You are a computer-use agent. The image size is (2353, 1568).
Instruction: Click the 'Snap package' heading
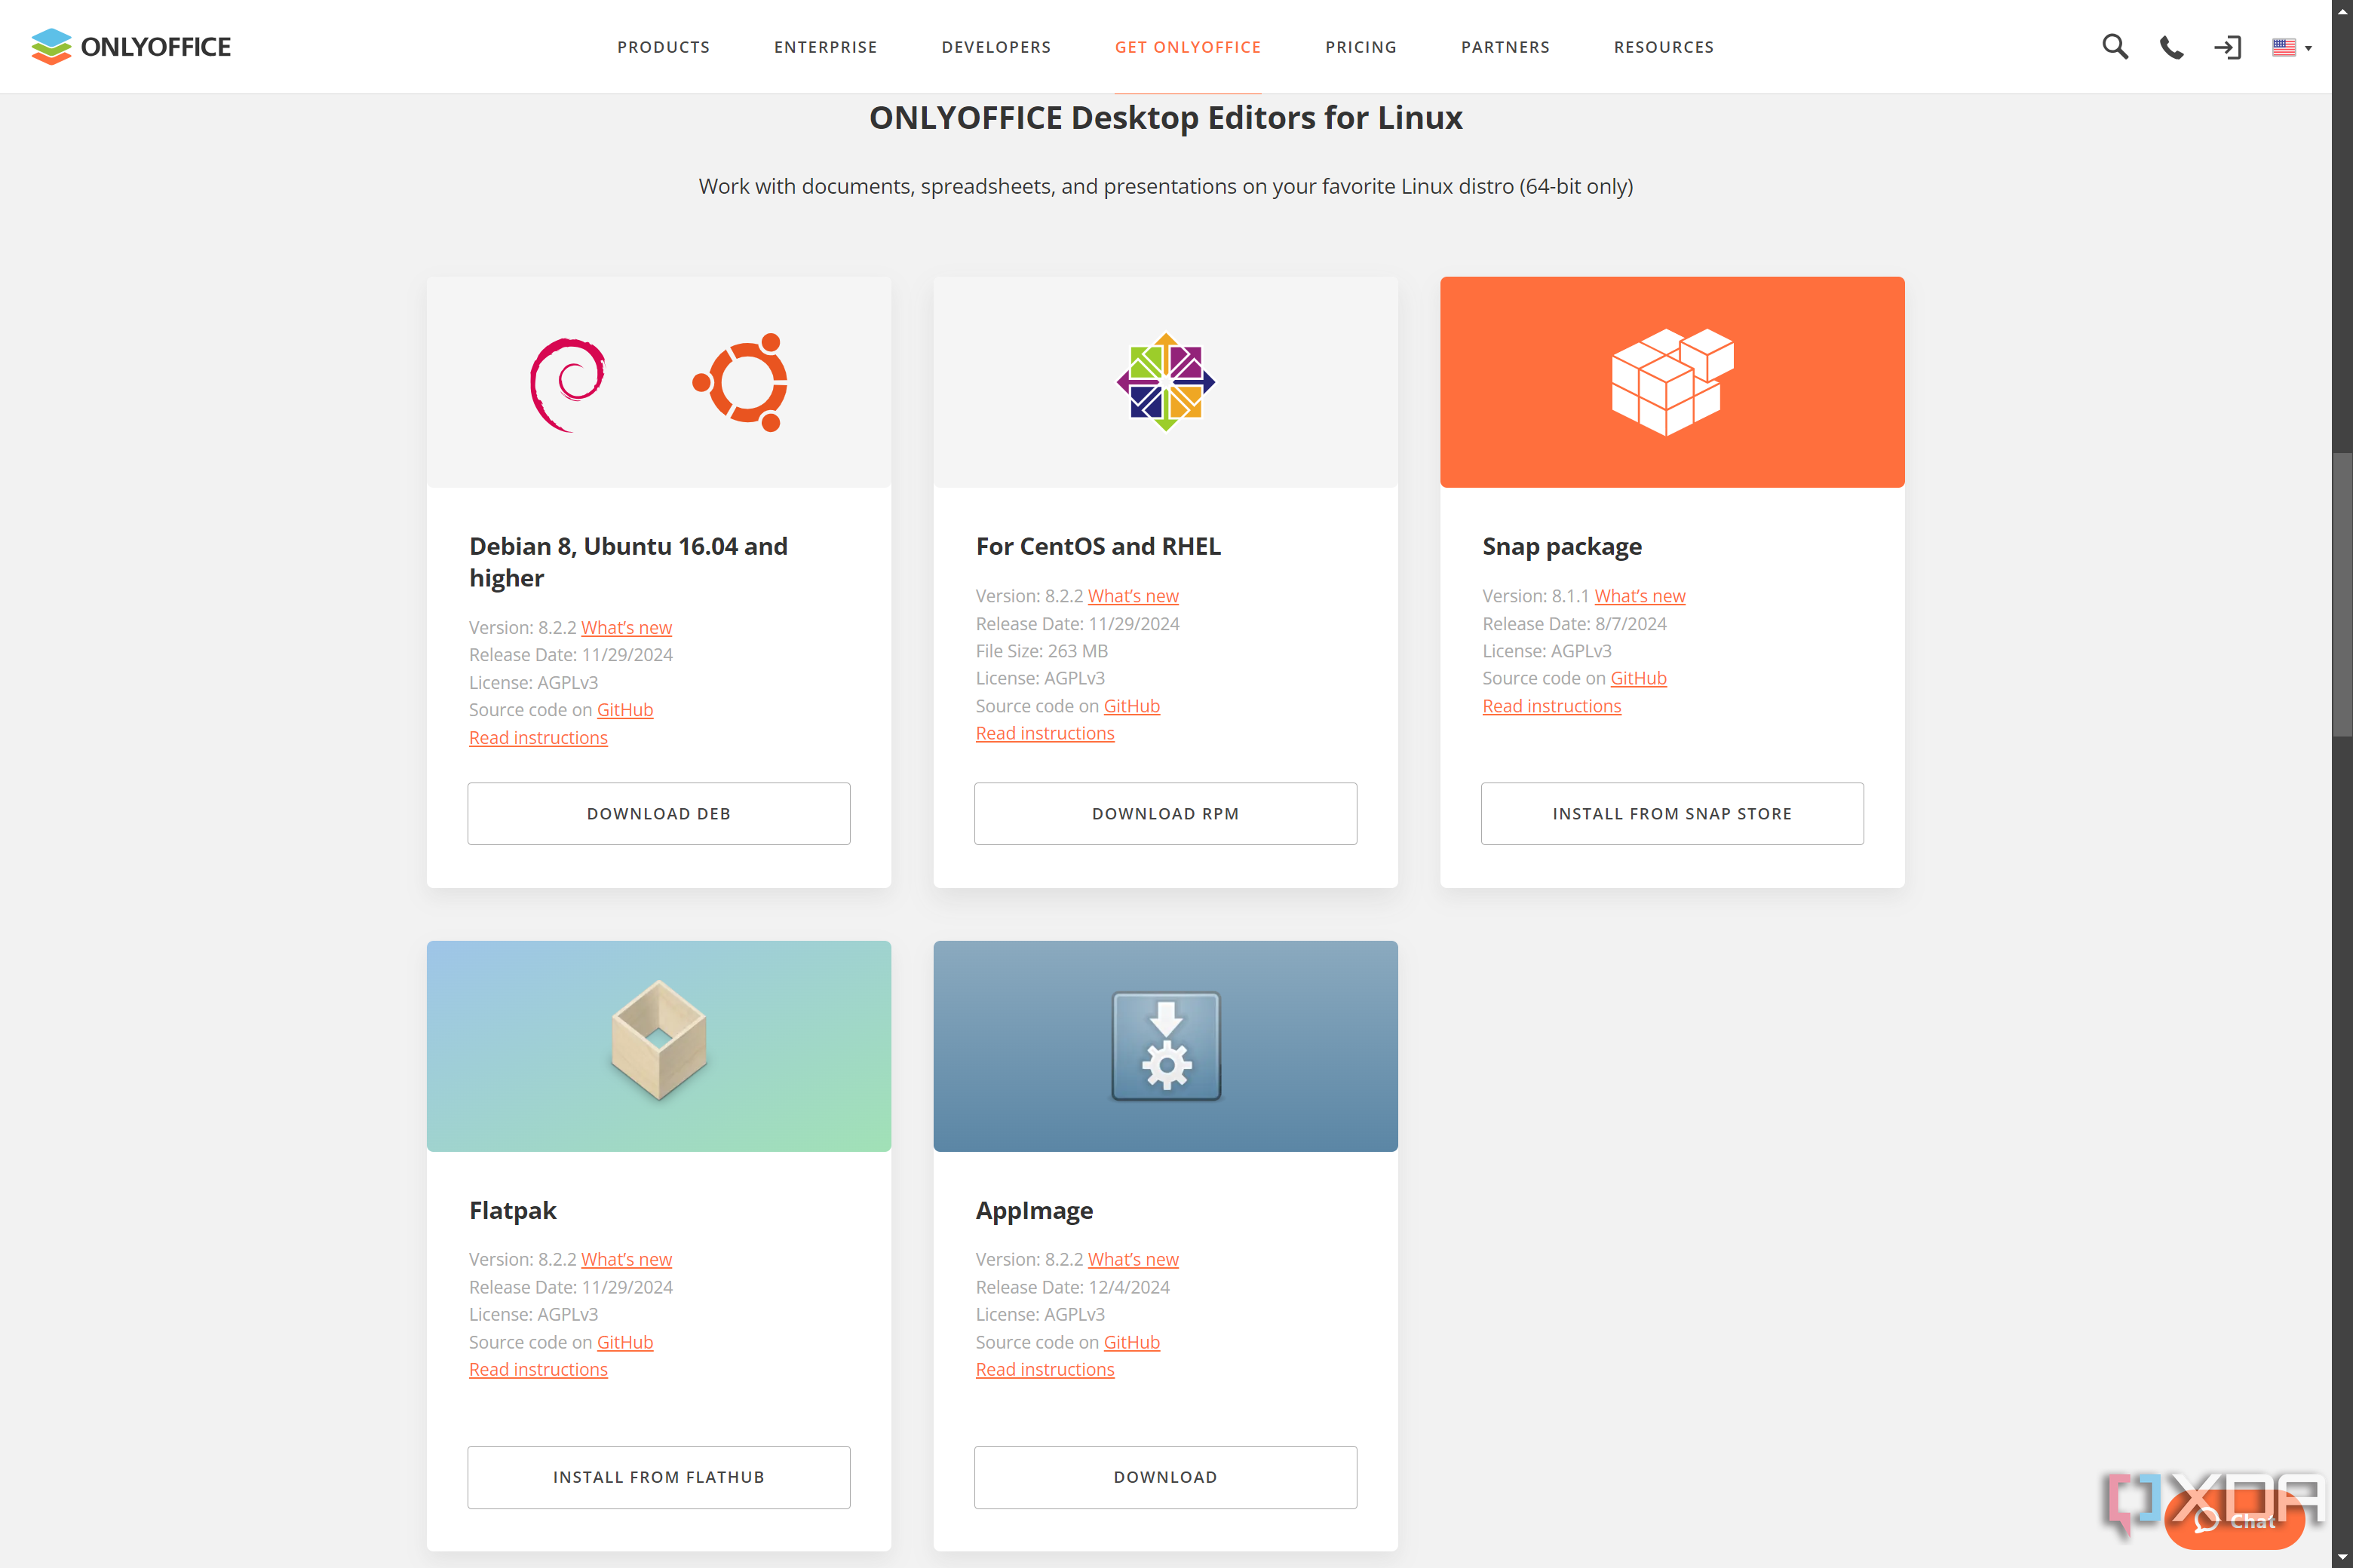pos(1562,546)
